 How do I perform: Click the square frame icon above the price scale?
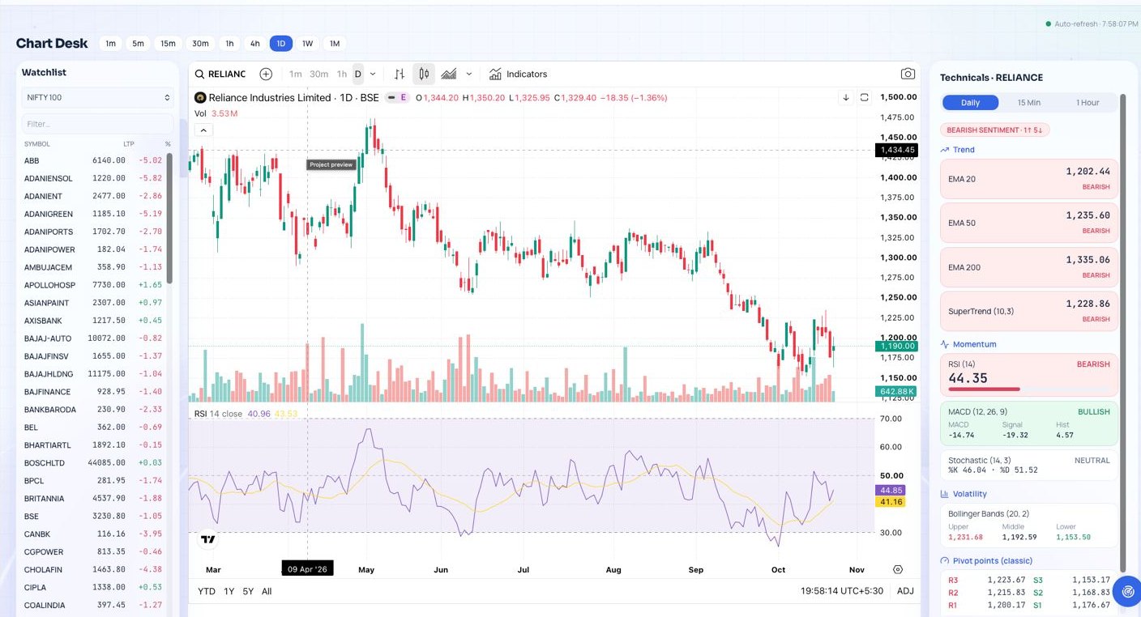click(865, 97)
